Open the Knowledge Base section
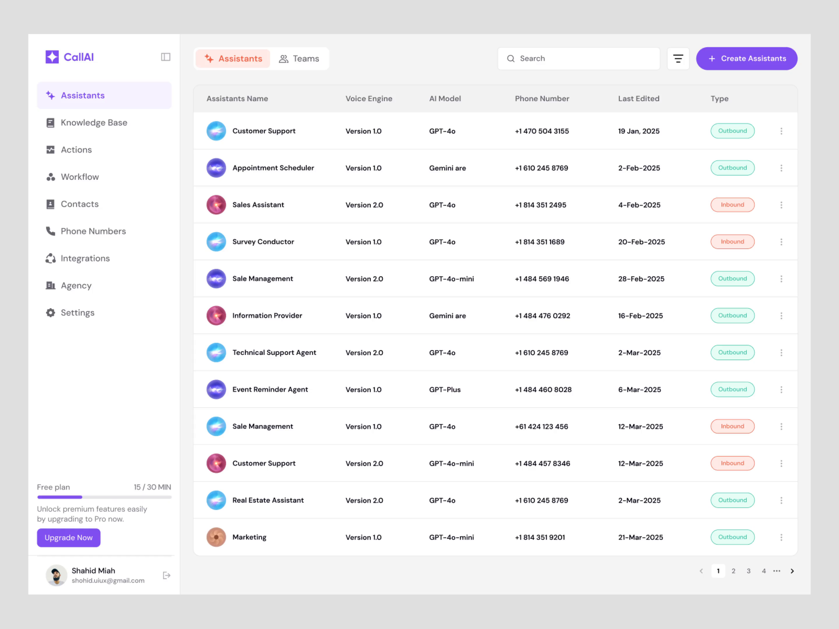This screenshot has height=629, width=839. click(x=94, y=122)
